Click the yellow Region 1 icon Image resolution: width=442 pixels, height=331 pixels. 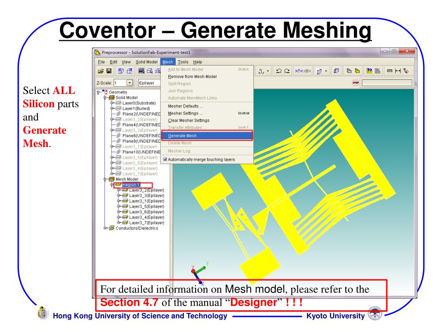[118, 184]
